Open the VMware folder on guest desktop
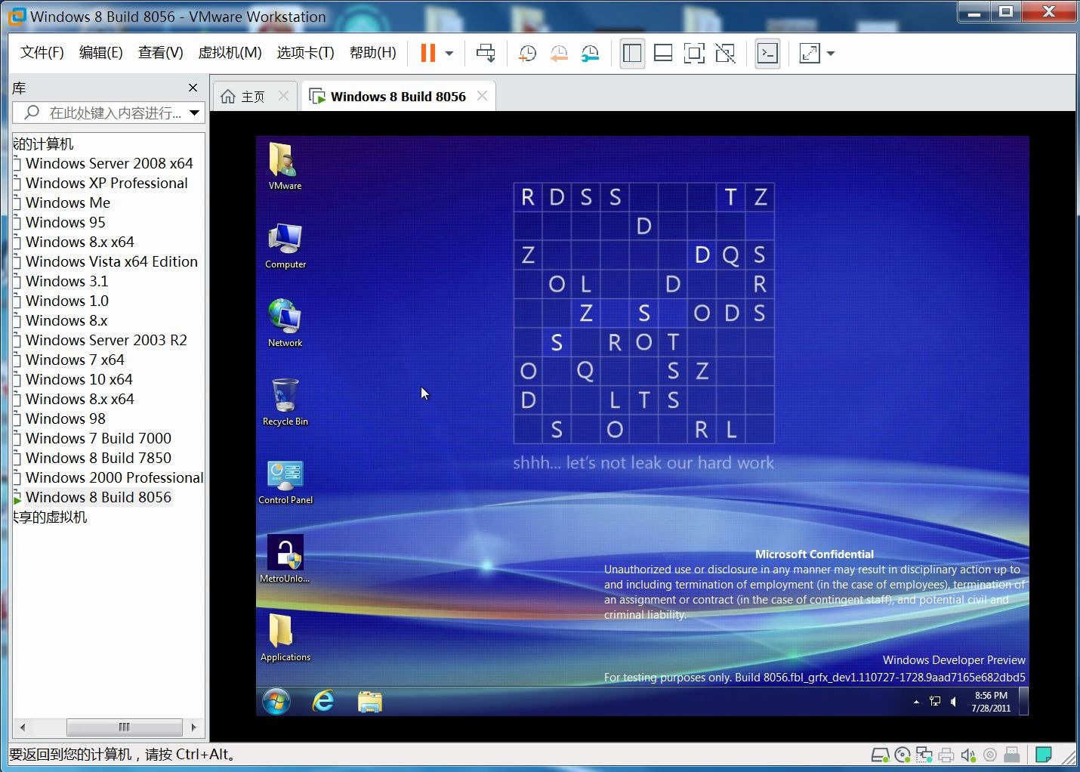The image size is (1080, 772). pyautogui.click(x=285, y=165)
